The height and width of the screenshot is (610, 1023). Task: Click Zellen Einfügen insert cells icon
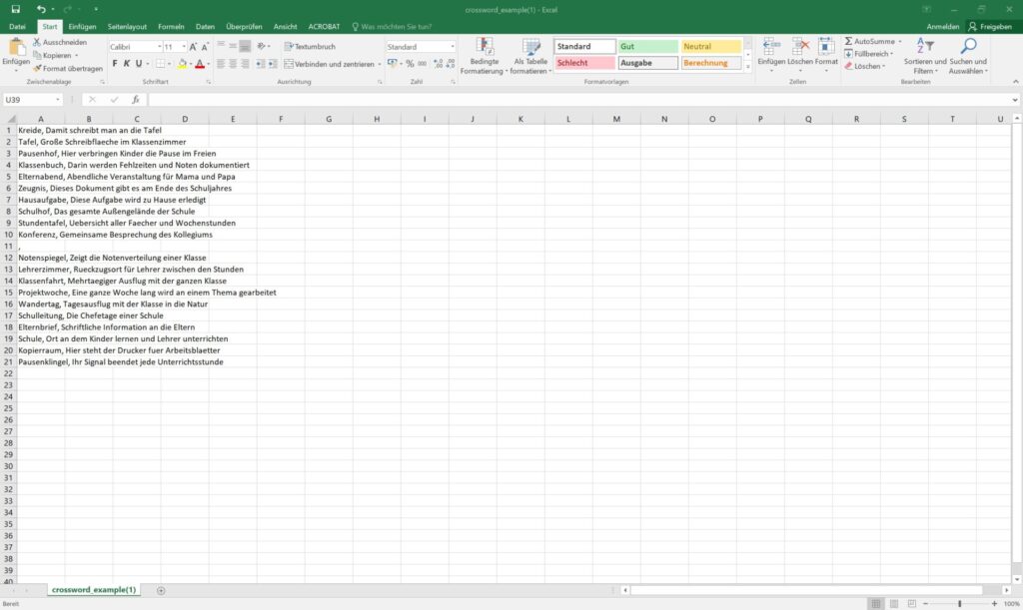point(771,46)
